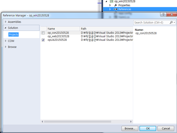Screen dimensions: 177x133
Task: Click the Properties wrench icon in Solution Explorer
Action: [x=116, y=5]
